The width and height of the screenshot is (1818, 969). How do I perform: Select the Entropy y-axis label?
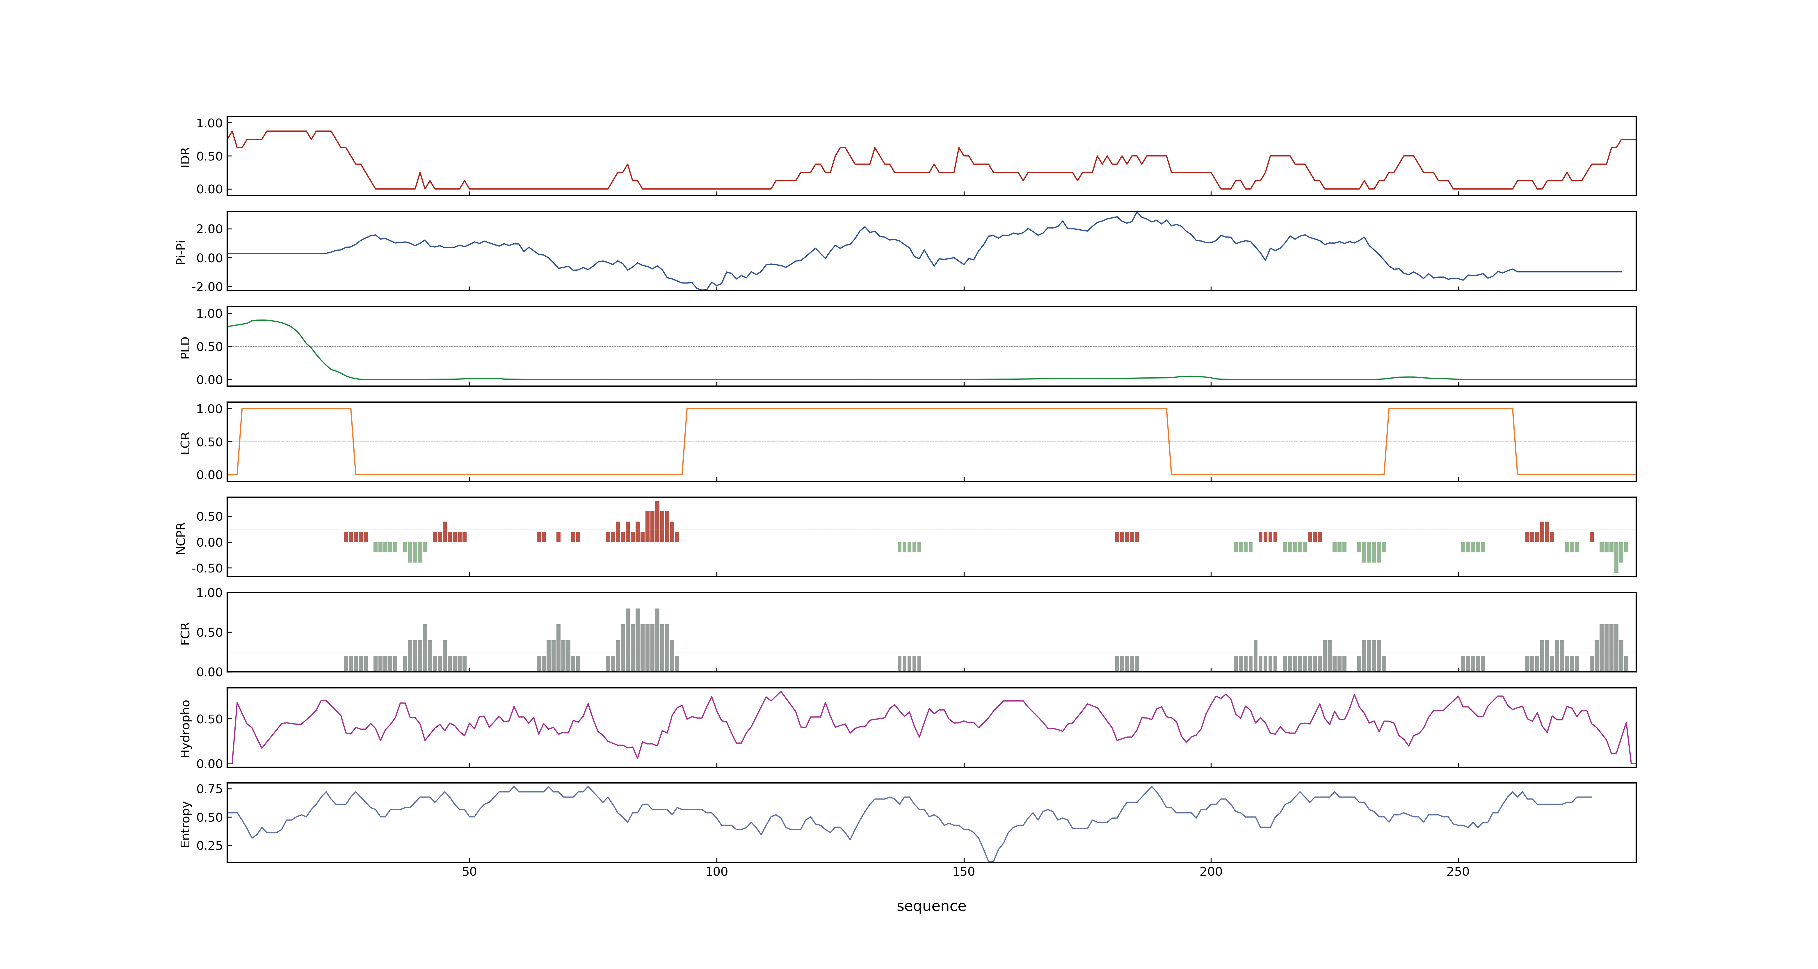186,823
